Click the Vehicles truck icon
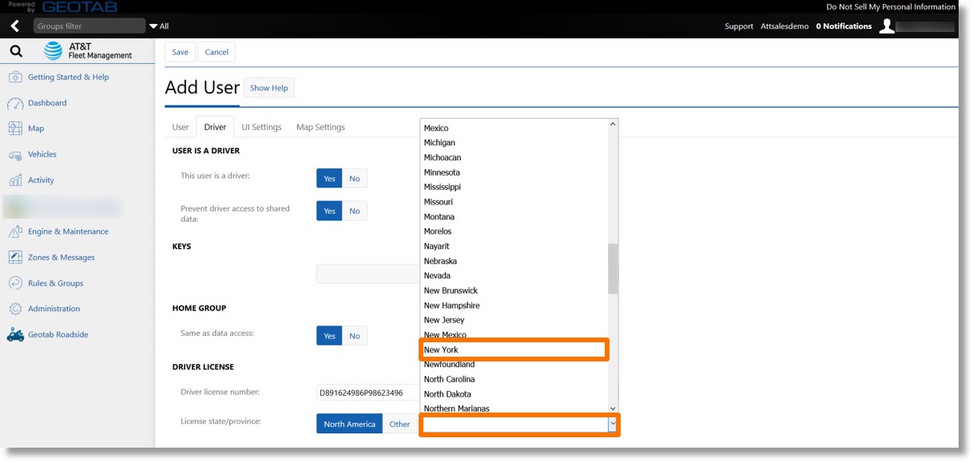This screenshot has height=462, width=973. (x=15, y=155)
